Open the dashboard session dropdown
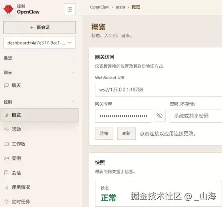 click(x=40, y=43)
